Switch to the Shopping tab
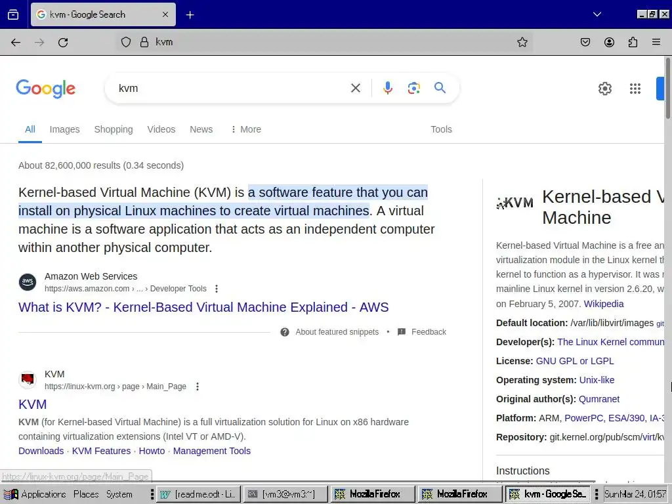Viewport: 672px width, 504px height. (114, 129)
